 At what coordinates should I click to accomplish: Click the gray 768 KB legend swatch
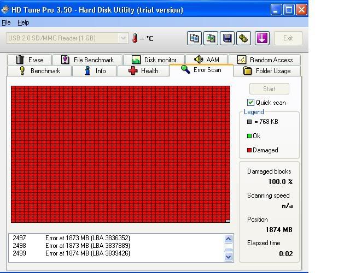[x=249, y=122]
